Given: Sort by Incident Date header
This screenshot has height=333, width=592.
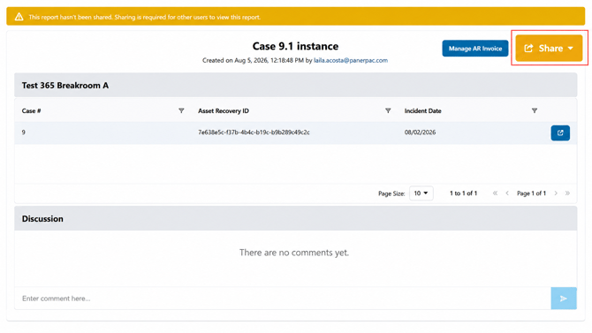Looking at the screenshot, I should (423, 110).
